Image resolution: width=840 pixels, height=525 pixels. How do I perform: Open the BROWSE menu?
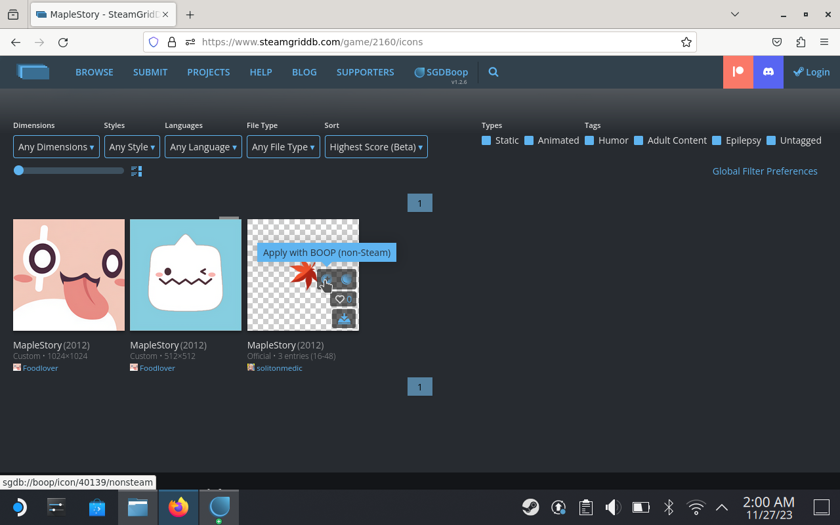[94, 72]
